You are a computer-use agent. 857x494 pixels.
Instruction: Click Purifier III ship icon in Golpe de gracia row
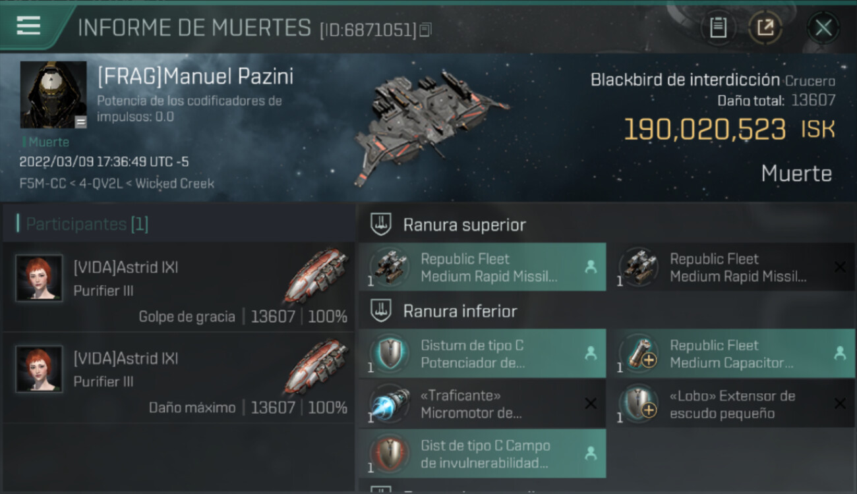(x=316, y=276)
